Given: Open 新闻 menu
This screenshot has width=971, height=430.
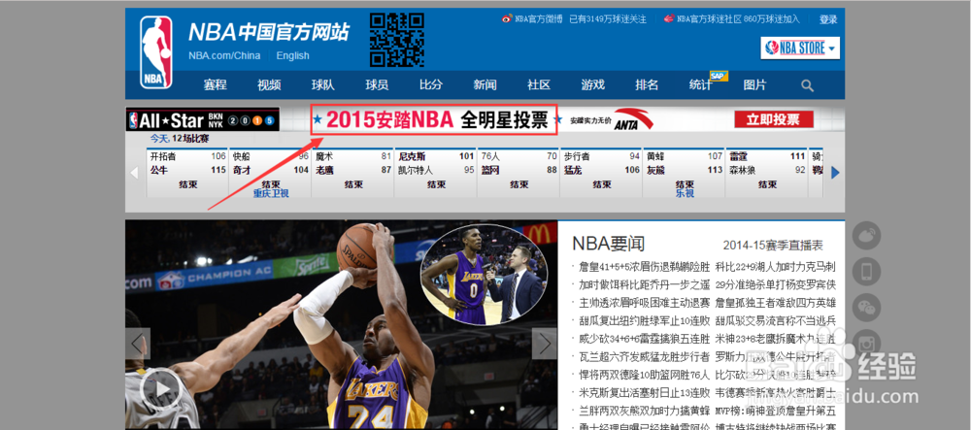Looking at the screenshot, I should 485,84.
